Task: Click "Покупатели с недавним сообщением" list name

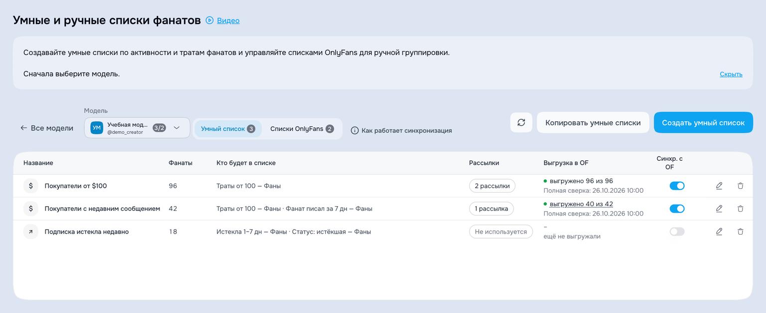Action: [x=102, y=209]
